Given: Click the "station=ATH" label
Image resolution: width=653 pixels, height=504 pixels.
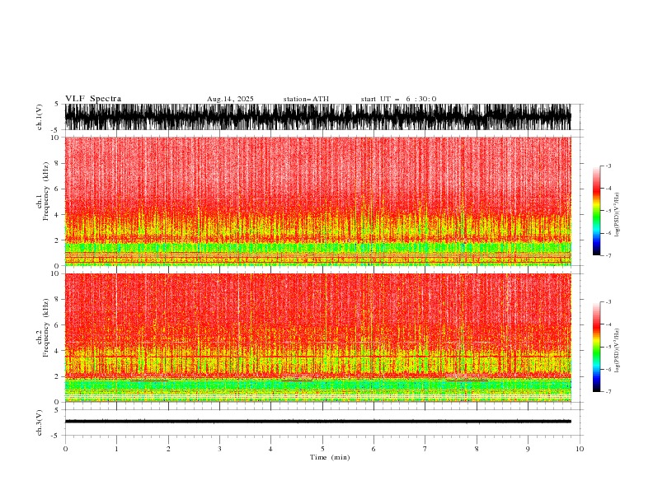Looking at the screenshot, I should pyautogui.click(x=306, y=99).
